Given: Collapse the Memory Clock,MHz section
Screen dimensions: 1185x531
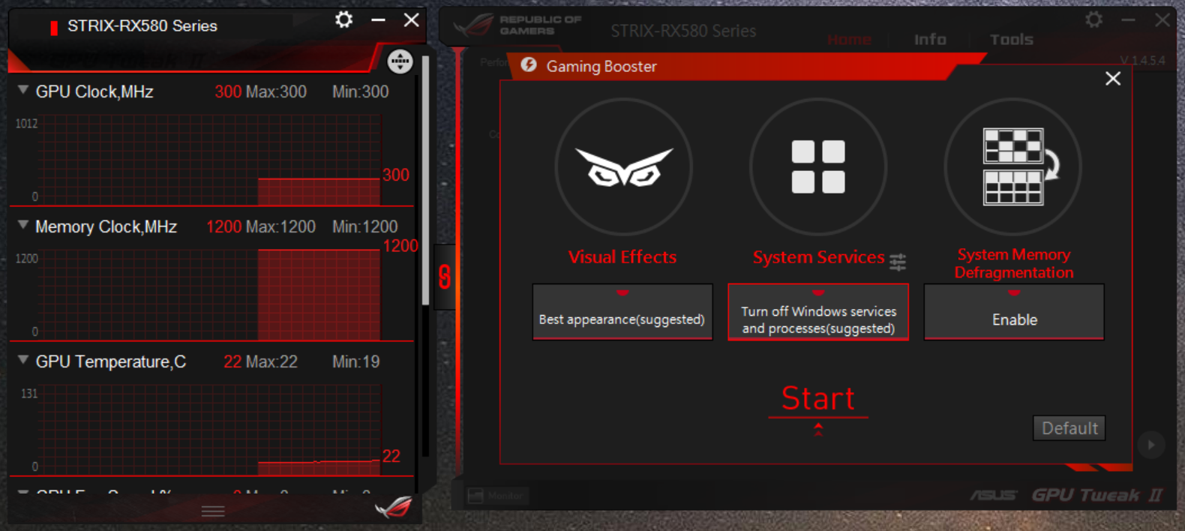Looking at the screenshot, I should point(23,225).
